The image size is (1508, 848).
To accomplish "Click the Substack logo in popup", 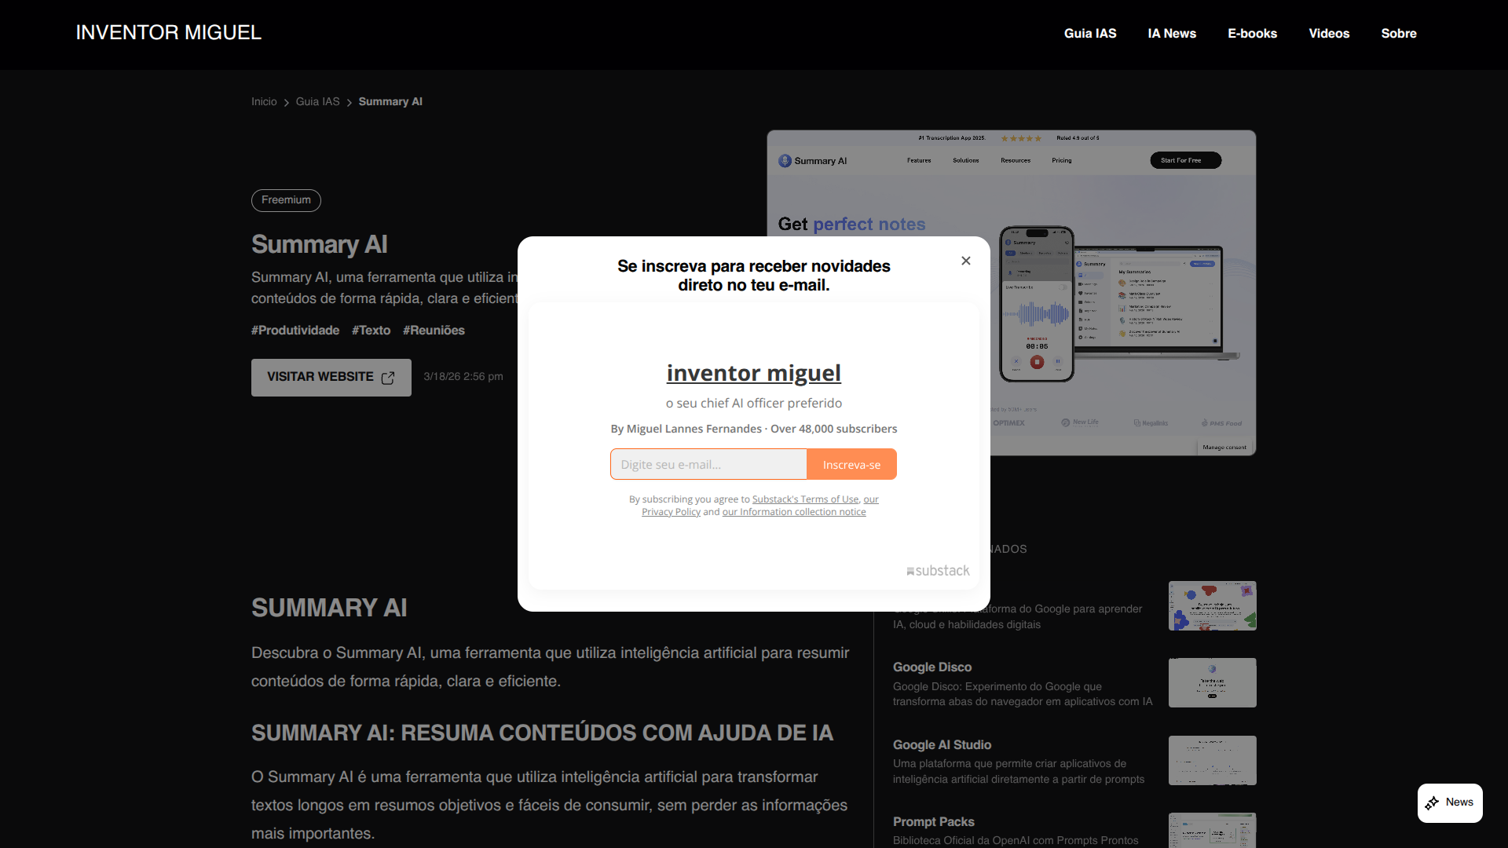I will click(x=938, y=571).
